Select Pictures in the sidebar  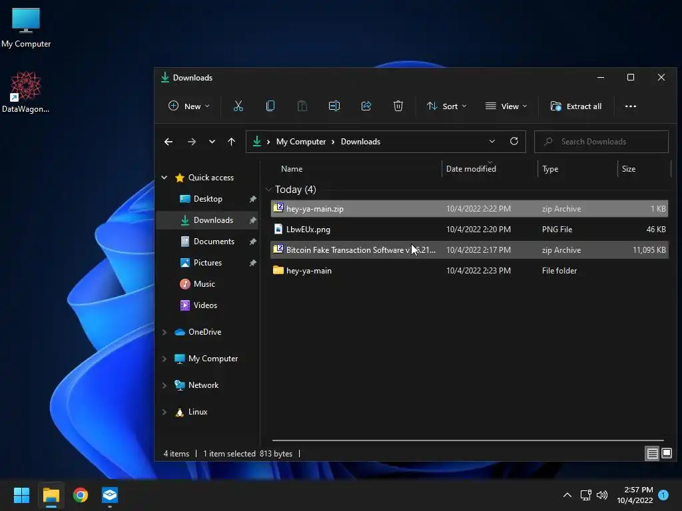click(x=207, y=263)
